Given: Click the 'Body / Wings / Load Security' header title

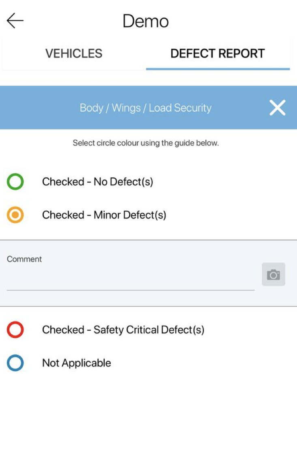Looking at the screenshot, I should click(x=145, y=108).
